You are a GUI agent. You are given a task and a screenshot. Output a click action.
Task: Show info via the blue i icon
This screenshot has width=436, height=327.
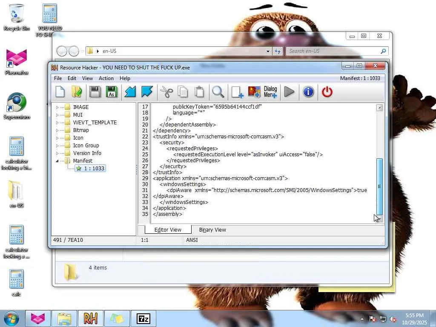point(308,92)
